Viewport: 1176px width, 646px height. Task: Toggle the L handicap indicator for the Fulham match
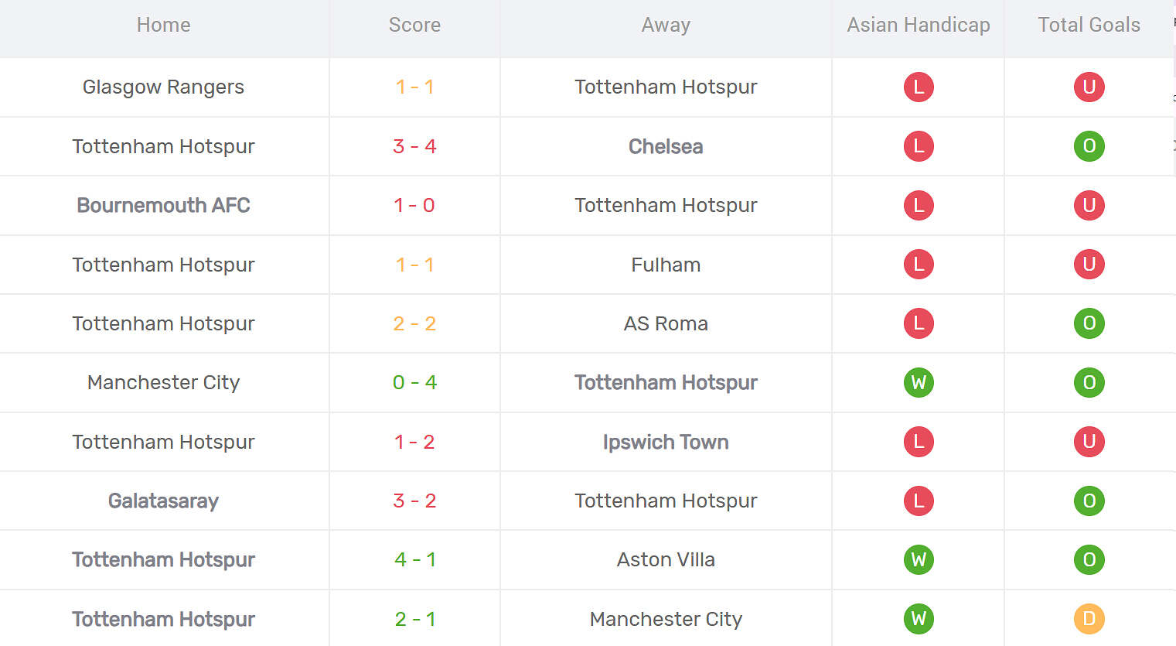tap(918, 264)
